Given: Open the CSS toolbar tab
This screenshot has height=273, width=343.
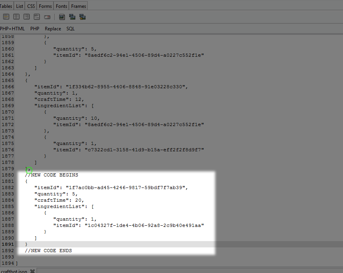Looking at the screenshot, I should [31, 6].
